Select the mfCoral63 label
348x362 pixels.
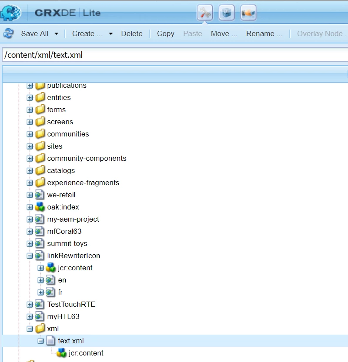point(64,231)
